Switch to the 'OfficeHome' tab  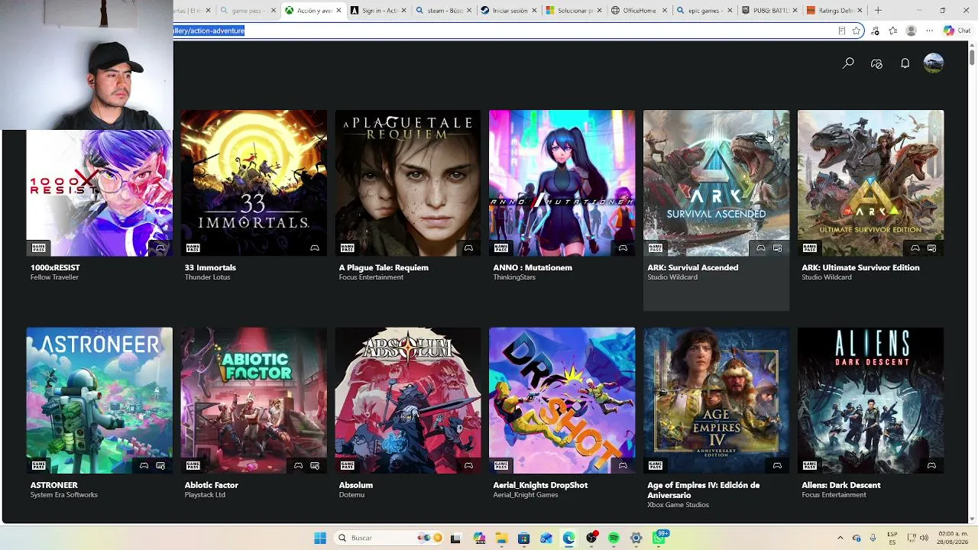640,11
